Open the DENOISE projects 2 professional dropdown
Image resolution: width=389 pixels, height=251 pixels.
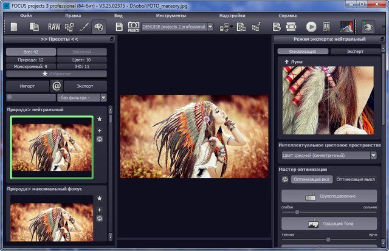pyautogui.click(x=210, y=27)
